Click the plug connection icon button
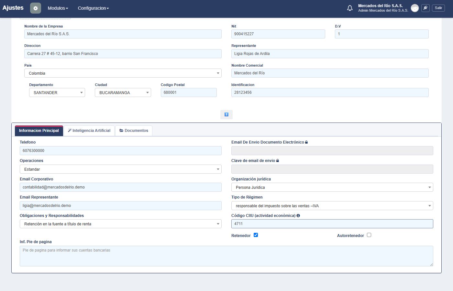This screenshot has width=453, height=291. point(425,8)
